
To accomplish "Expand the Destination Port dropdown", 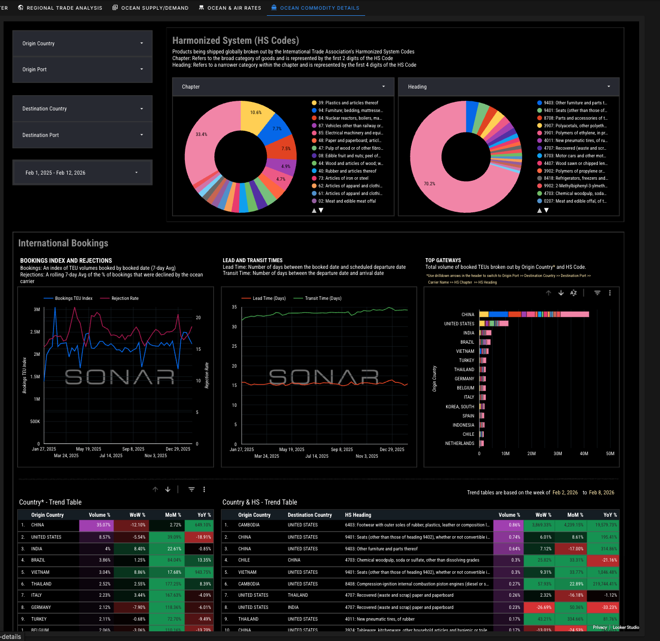I will click(82, 135).
